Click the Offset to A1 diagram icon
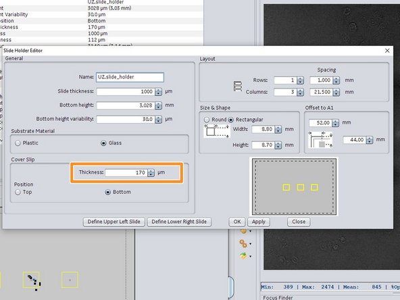 (x=320, y=140)
